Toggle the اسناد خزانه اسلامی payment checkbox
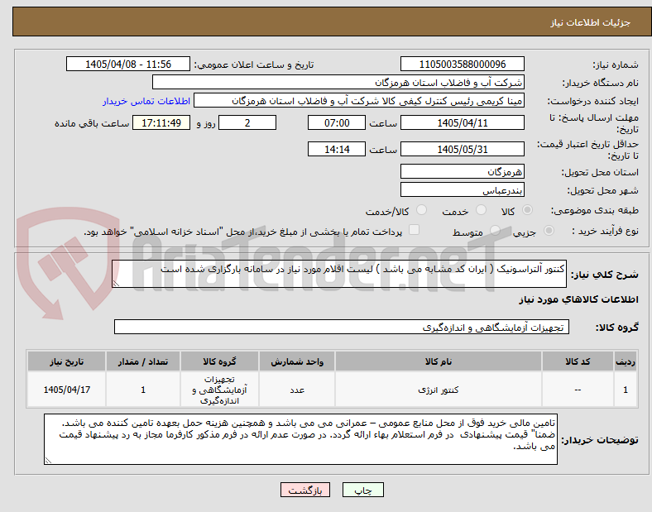Screen dimensions: 652x512 (415, 230)
